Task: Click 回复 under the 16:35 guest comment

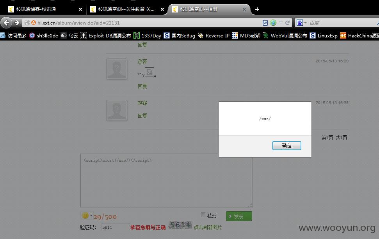Action: (x=142, y=116)
